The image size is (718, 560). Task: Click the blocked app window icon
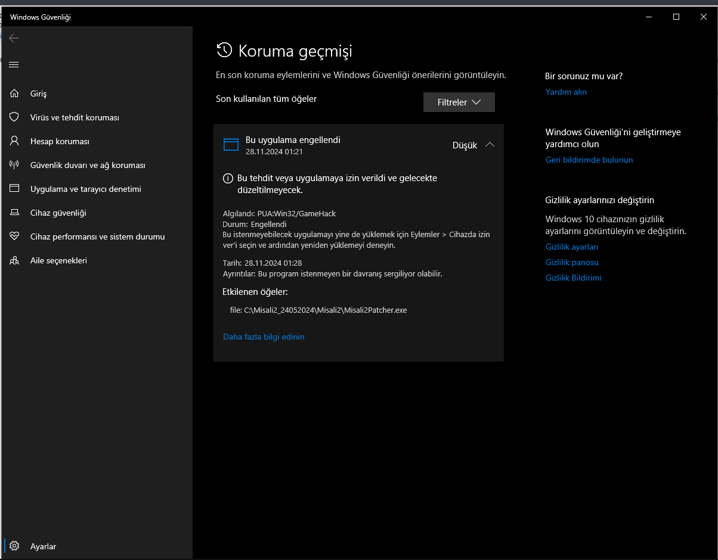click(x=231, y=144)
